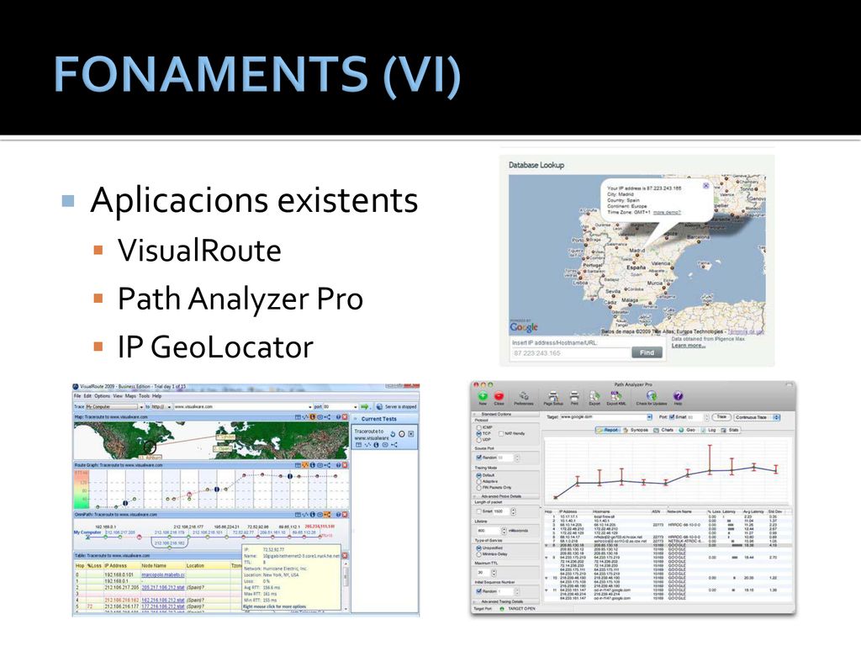Viewport: 861px width, 646px height.
Task: Click Lifetime milliseconds stepper
Action: [504, 531]
